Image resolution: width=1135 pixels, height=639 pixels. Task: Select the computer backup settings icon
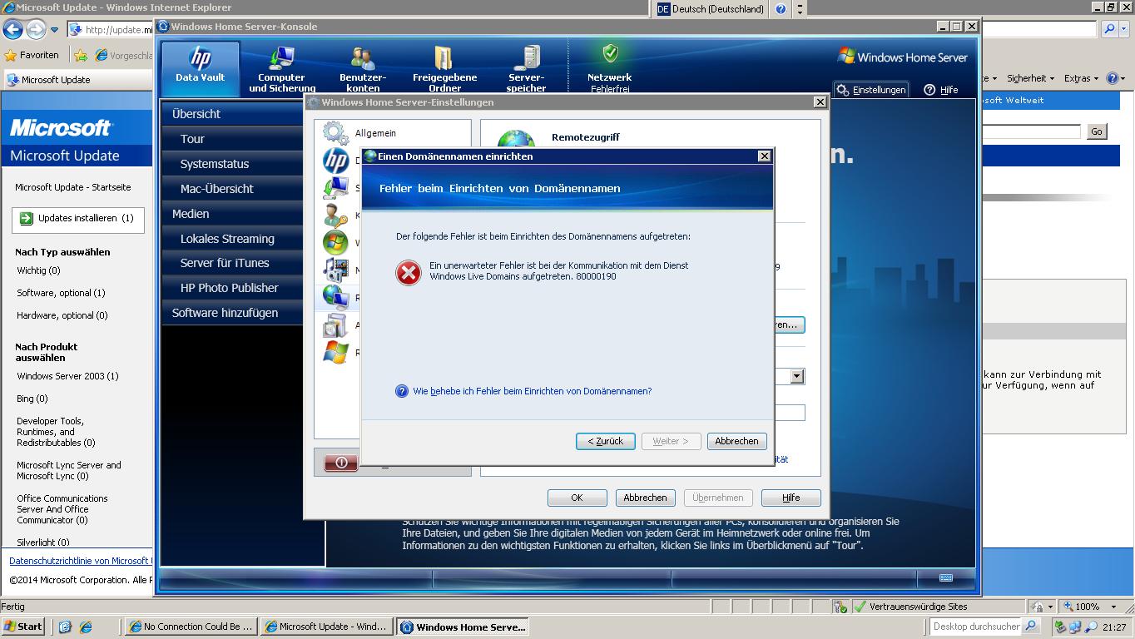click(x=335, y=188)
